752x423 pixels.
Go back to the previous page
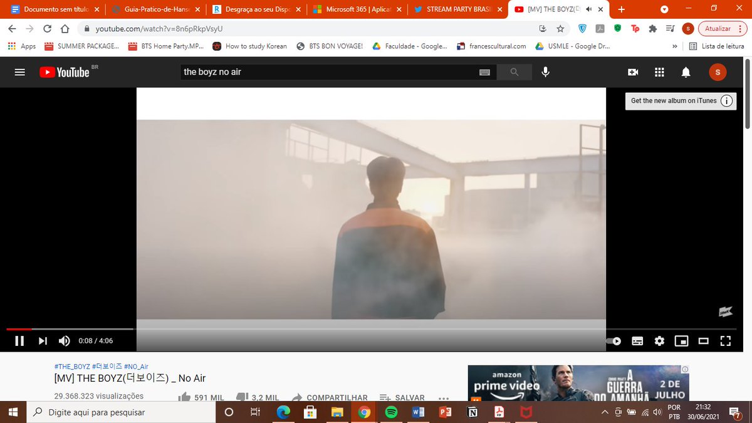click(x=13, y=29)
